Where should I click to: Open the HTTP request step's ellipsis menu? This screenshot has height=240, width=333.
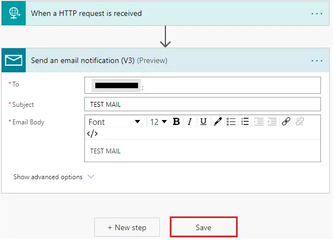(x=317, y=14)
